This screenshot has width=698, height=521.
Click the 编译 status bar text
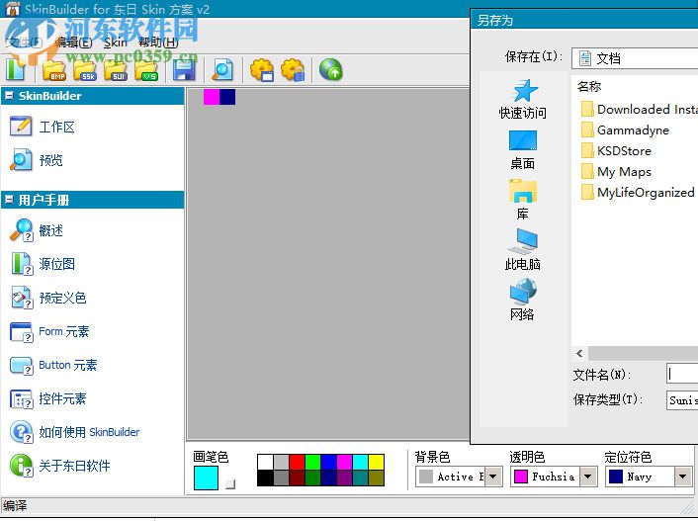click(x=15, y=506)
